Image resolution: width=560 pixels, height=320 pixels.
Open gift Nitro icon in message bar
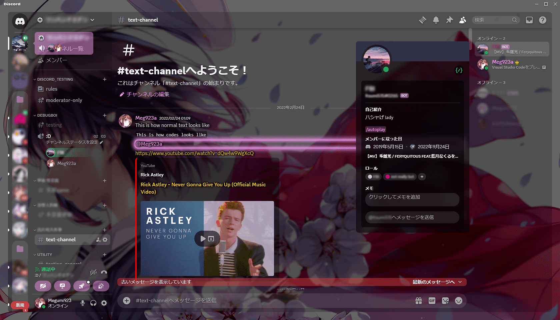[419, 301]
